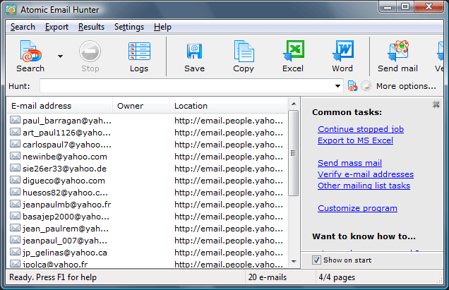Open the Help menu
The image size is (449, 290).
click(162, 27)
